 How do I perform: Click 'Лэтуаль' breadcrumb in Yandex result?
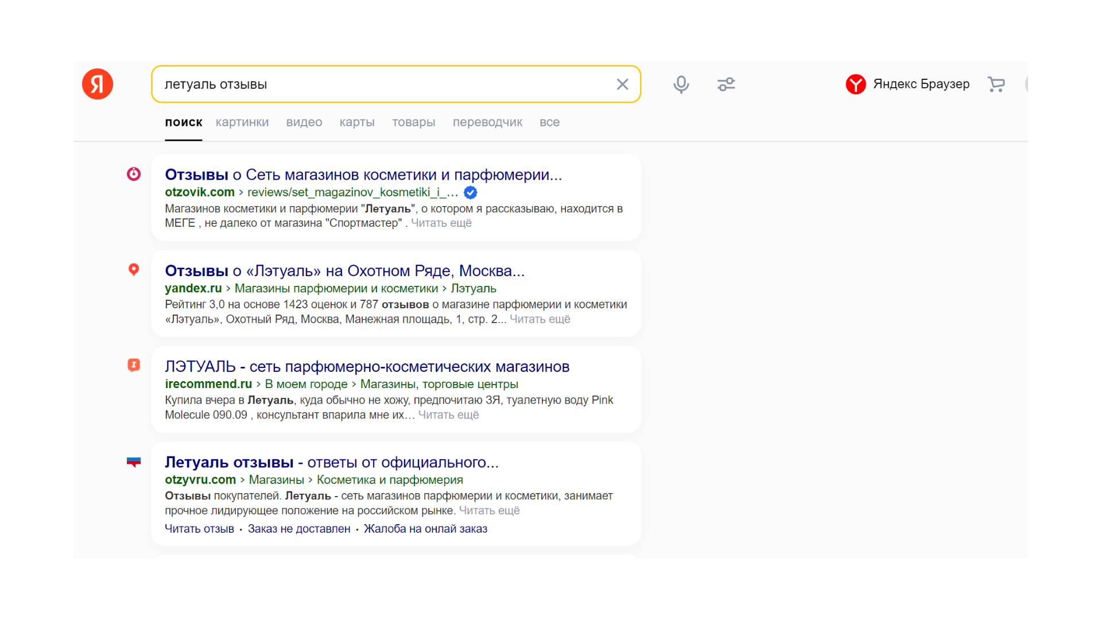[x=474, y=288]
